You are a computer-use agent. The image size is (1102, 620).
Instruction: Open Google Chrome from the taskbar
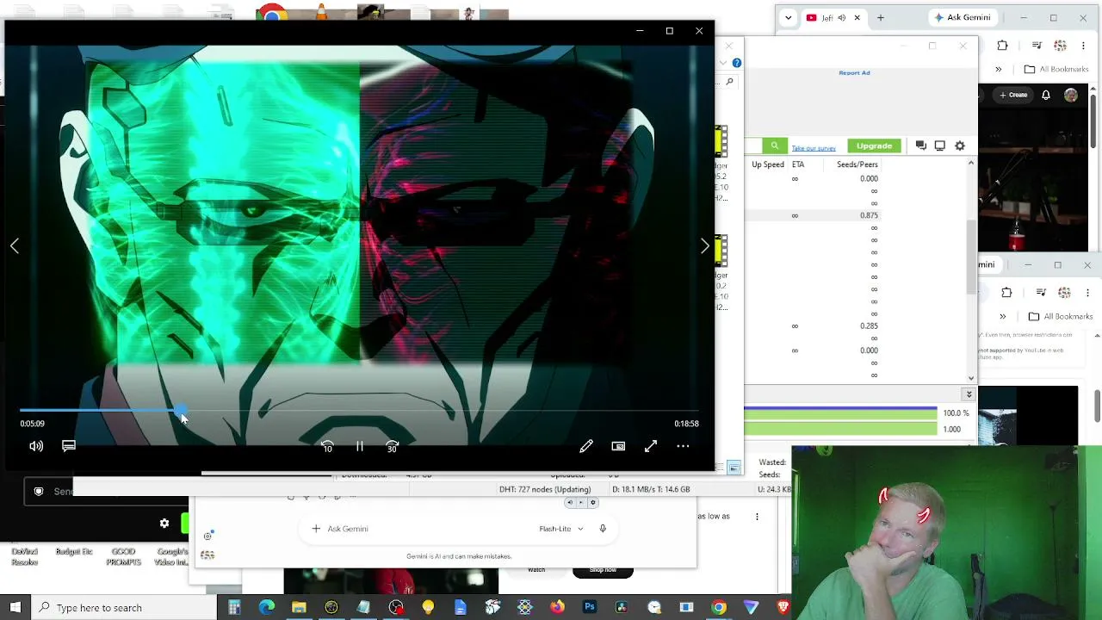tap(719, 607)
